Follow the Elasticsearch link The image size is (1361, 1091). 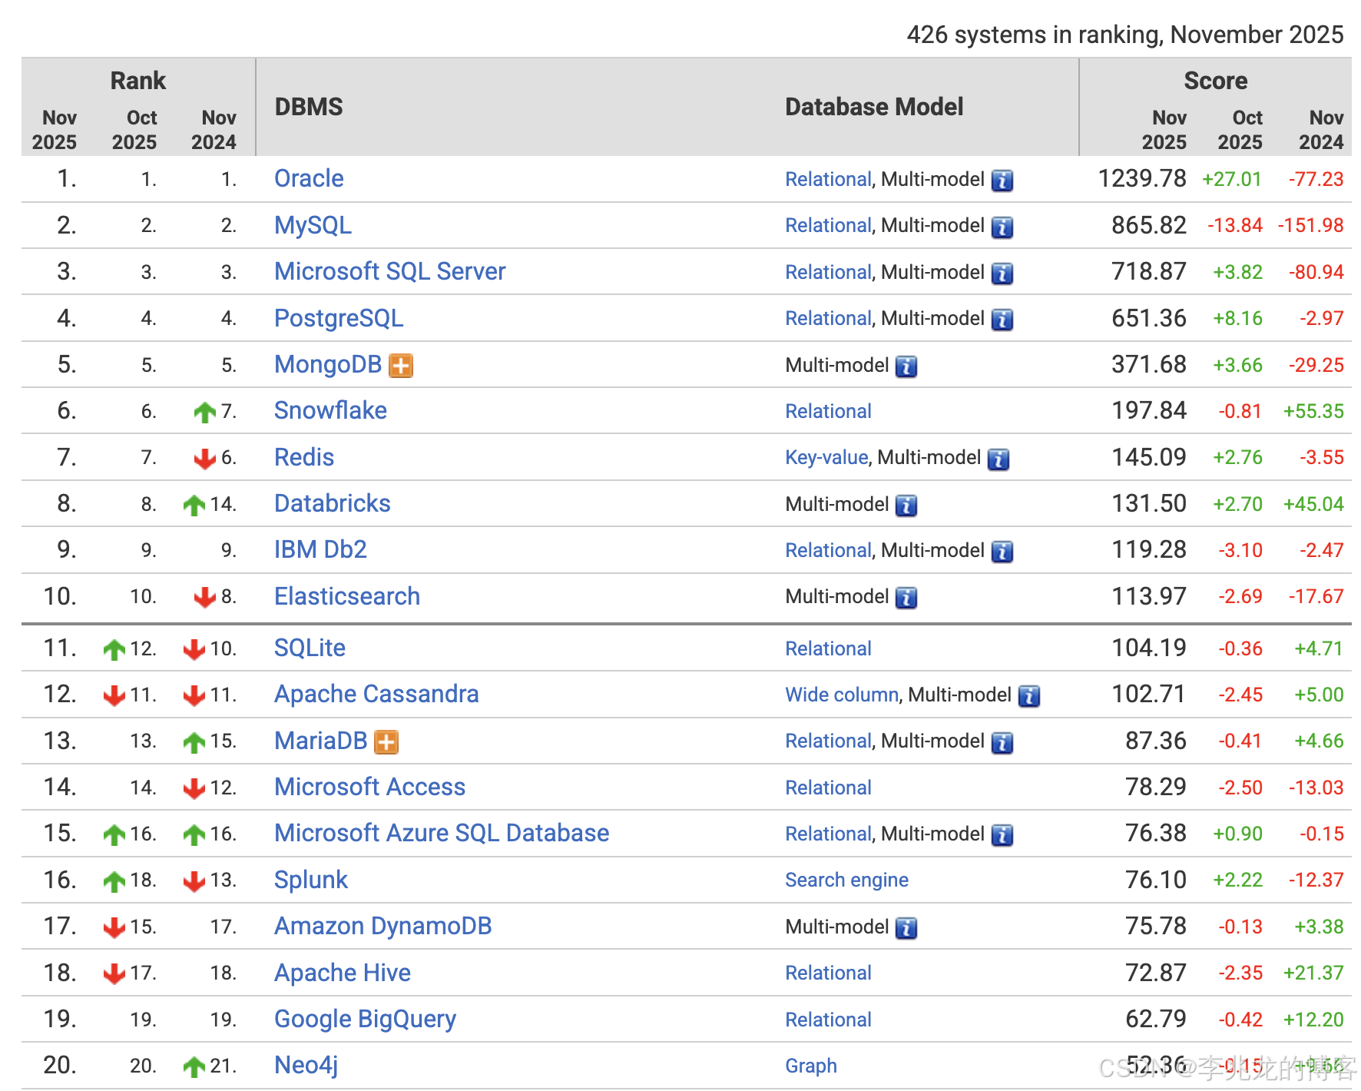347,596
